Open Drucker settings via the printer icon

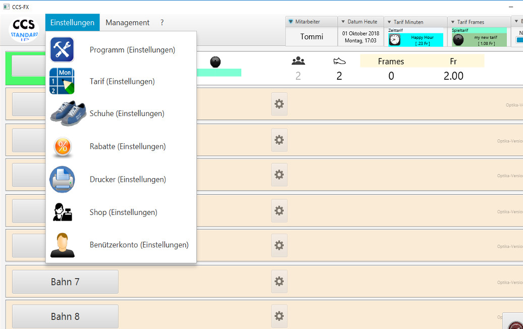coord(62,180)
